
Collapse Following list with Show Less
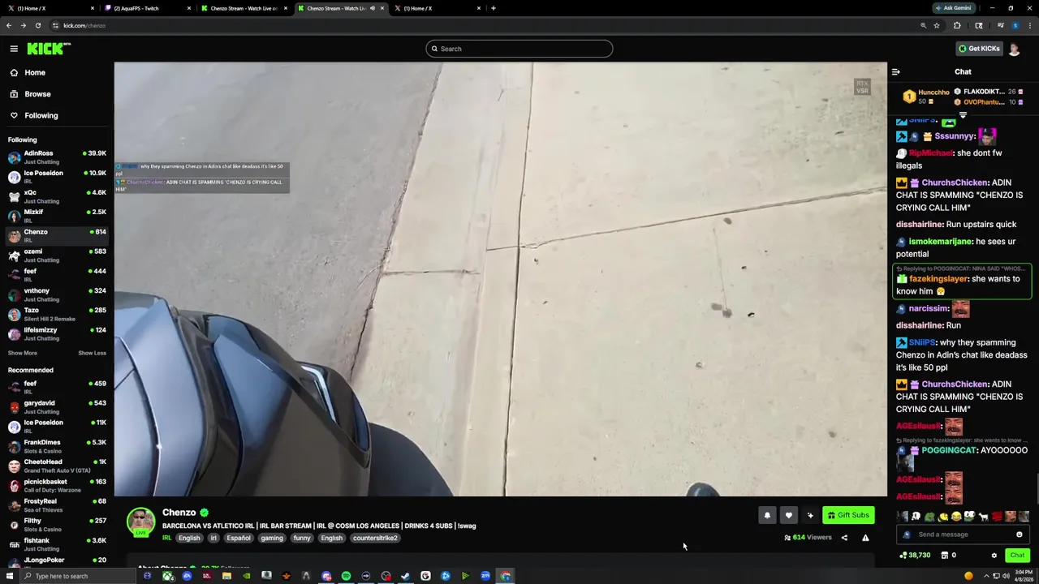(92, 353)
